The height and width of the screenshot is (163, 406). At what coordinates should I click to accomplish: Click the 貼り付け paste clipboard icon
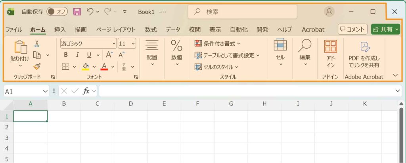click(21, 47)
